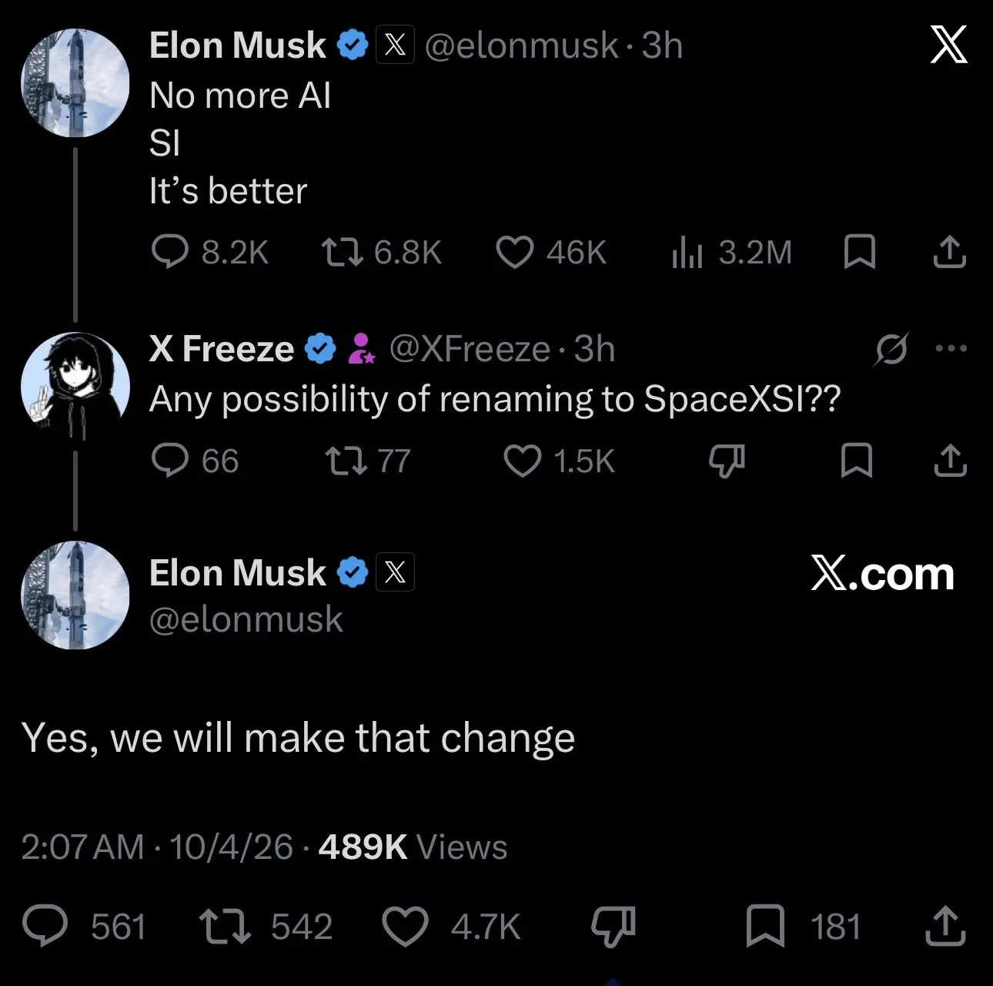The width and height of the screenshot is (993, 986).
Task: Share the 'No more AI' tweet
Action: point(949,252)
